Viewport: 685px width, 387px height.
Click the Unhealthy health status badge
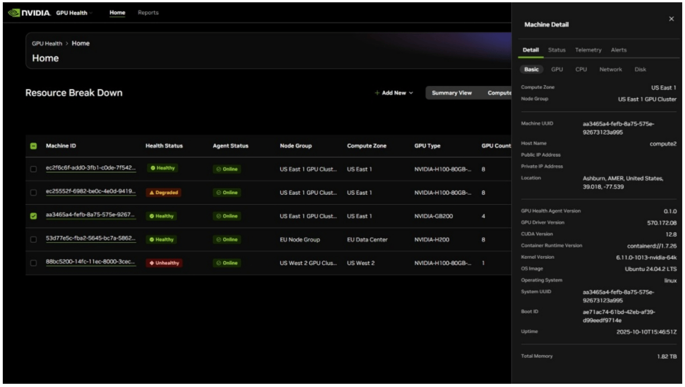tap(165, 263)
